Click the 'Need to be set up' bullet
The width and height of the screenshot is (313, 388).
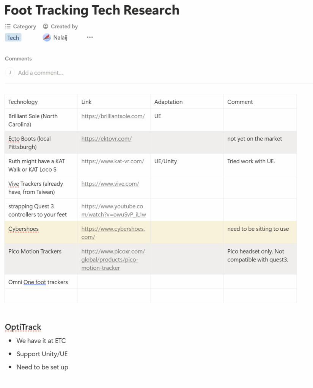(42, 367)
